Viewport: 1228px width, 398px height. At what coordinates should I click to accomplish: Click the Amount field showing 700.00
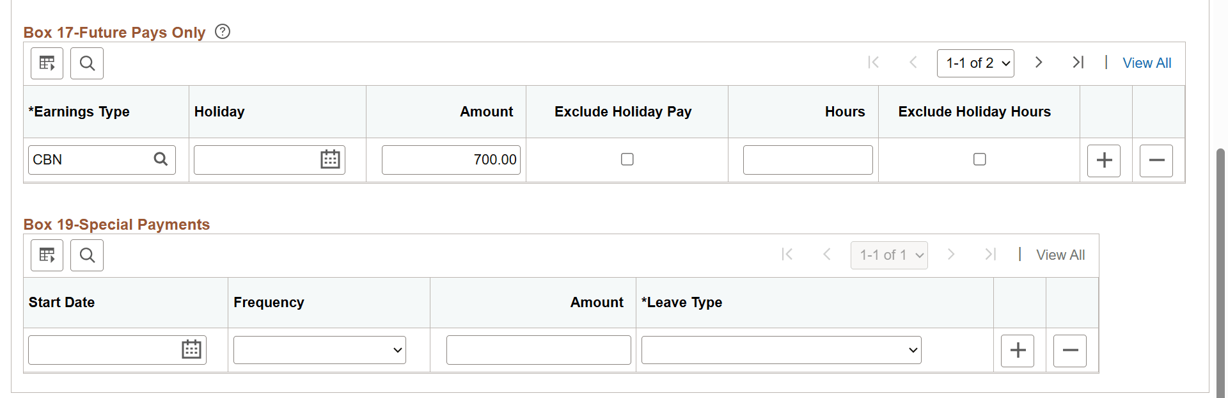[451, 160]
